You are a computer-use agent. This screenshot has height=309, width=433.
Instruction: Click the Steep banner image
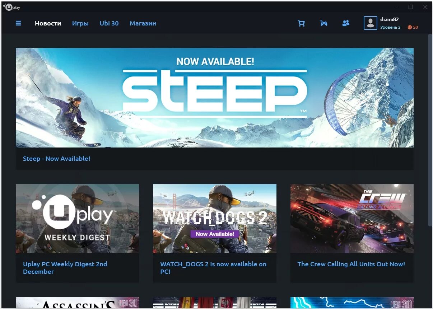coord(215,98)
